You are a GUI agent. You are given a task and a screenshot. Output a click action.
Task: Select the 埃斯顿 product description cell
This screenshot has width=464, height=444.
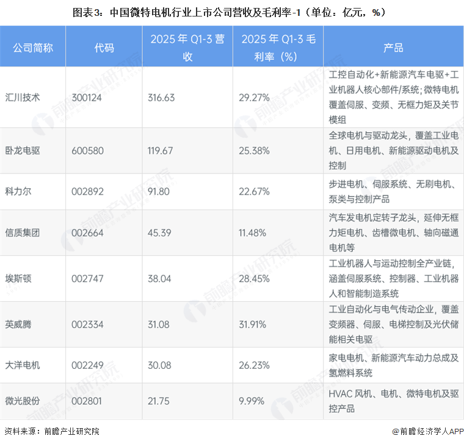(394, 278)
